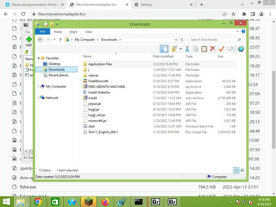Click the Add button in 7-Zip window
Screen dimensions: 276x207
click(29, 42)
